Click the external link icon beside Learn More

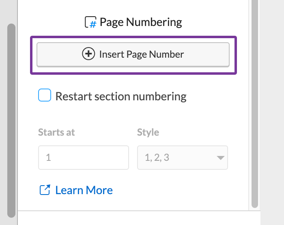click(x=45, y=190)
